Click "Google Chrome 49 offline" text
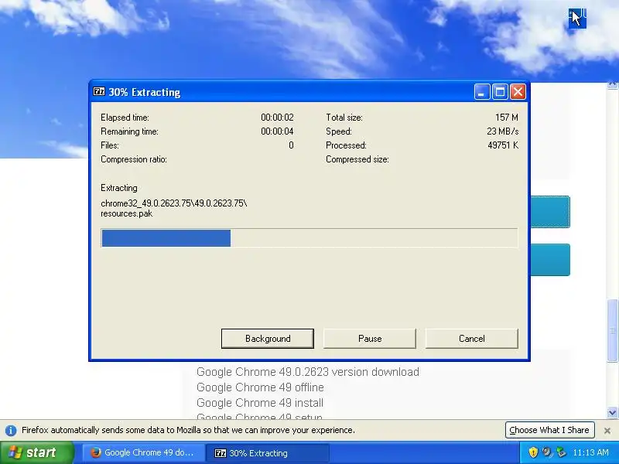 [x=260, y=387]
